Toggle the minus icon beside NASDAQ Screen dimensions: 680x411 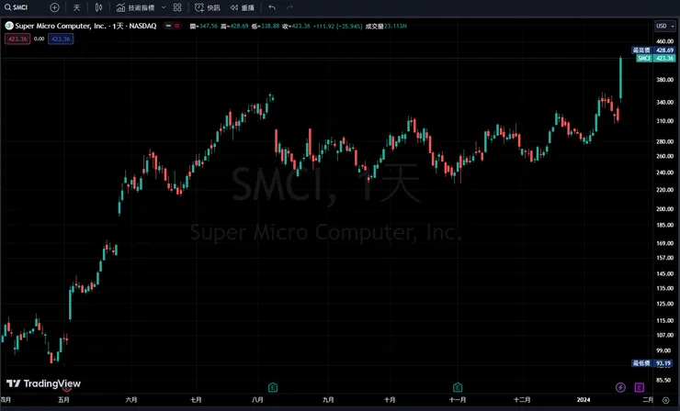(x=168, y=26)
